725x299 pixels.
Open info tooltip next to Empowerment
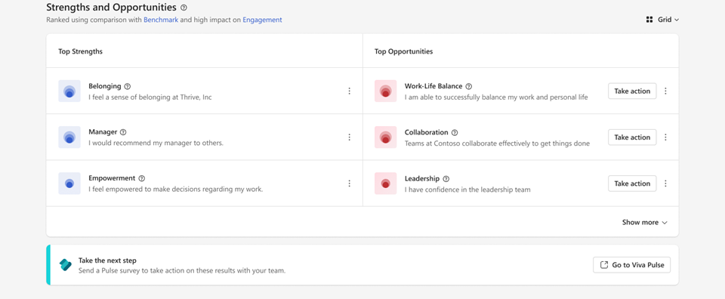coord(142,178)
